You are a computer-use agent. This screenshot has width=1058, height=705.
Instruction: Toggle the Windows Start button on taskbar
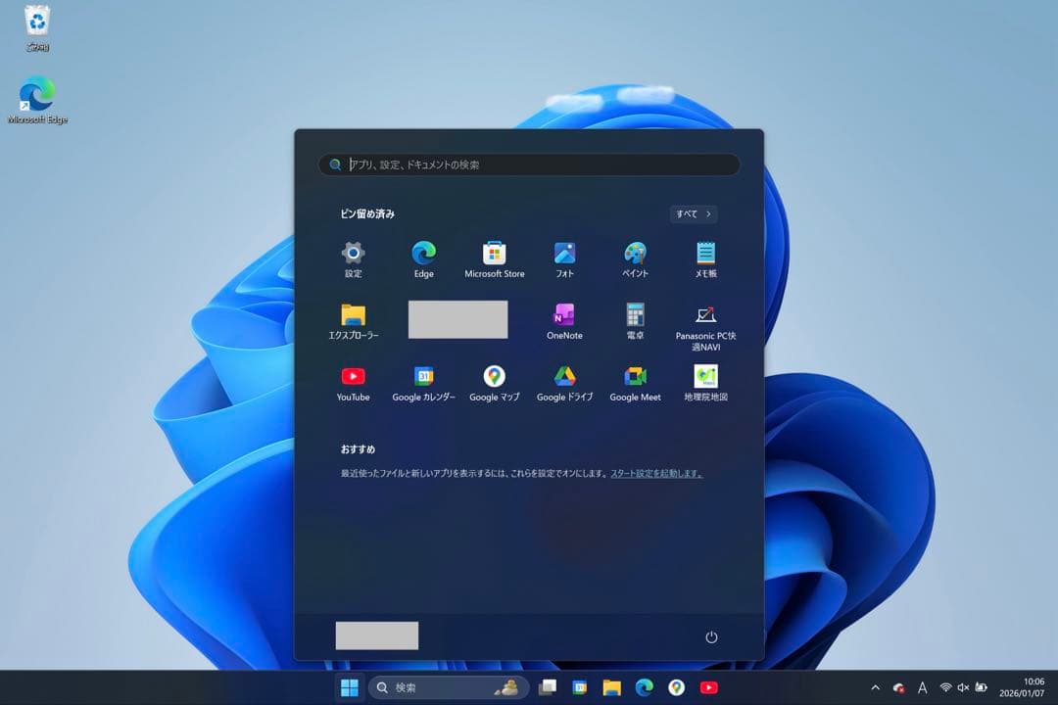point(349,687)
